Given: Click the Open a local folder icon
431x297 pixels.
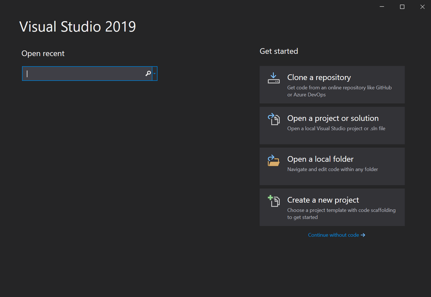Looking at the screenshot, I should click(x=274, y=160).
